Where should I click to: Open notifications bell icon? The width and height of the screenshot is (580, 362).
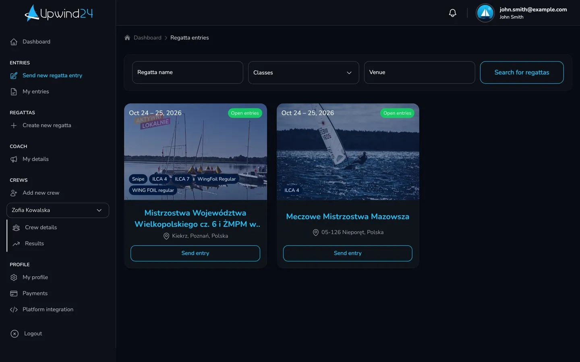tap(453, 13)
